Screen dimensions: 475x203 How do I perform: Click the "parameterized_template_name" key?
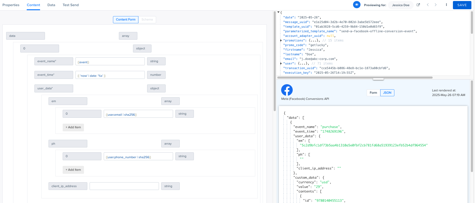coord(309,31)
